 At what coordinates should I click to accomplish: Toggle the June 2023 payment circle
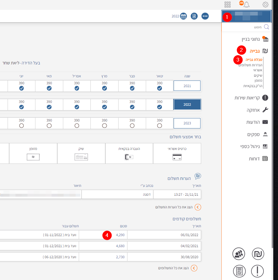tap(22, 125)
